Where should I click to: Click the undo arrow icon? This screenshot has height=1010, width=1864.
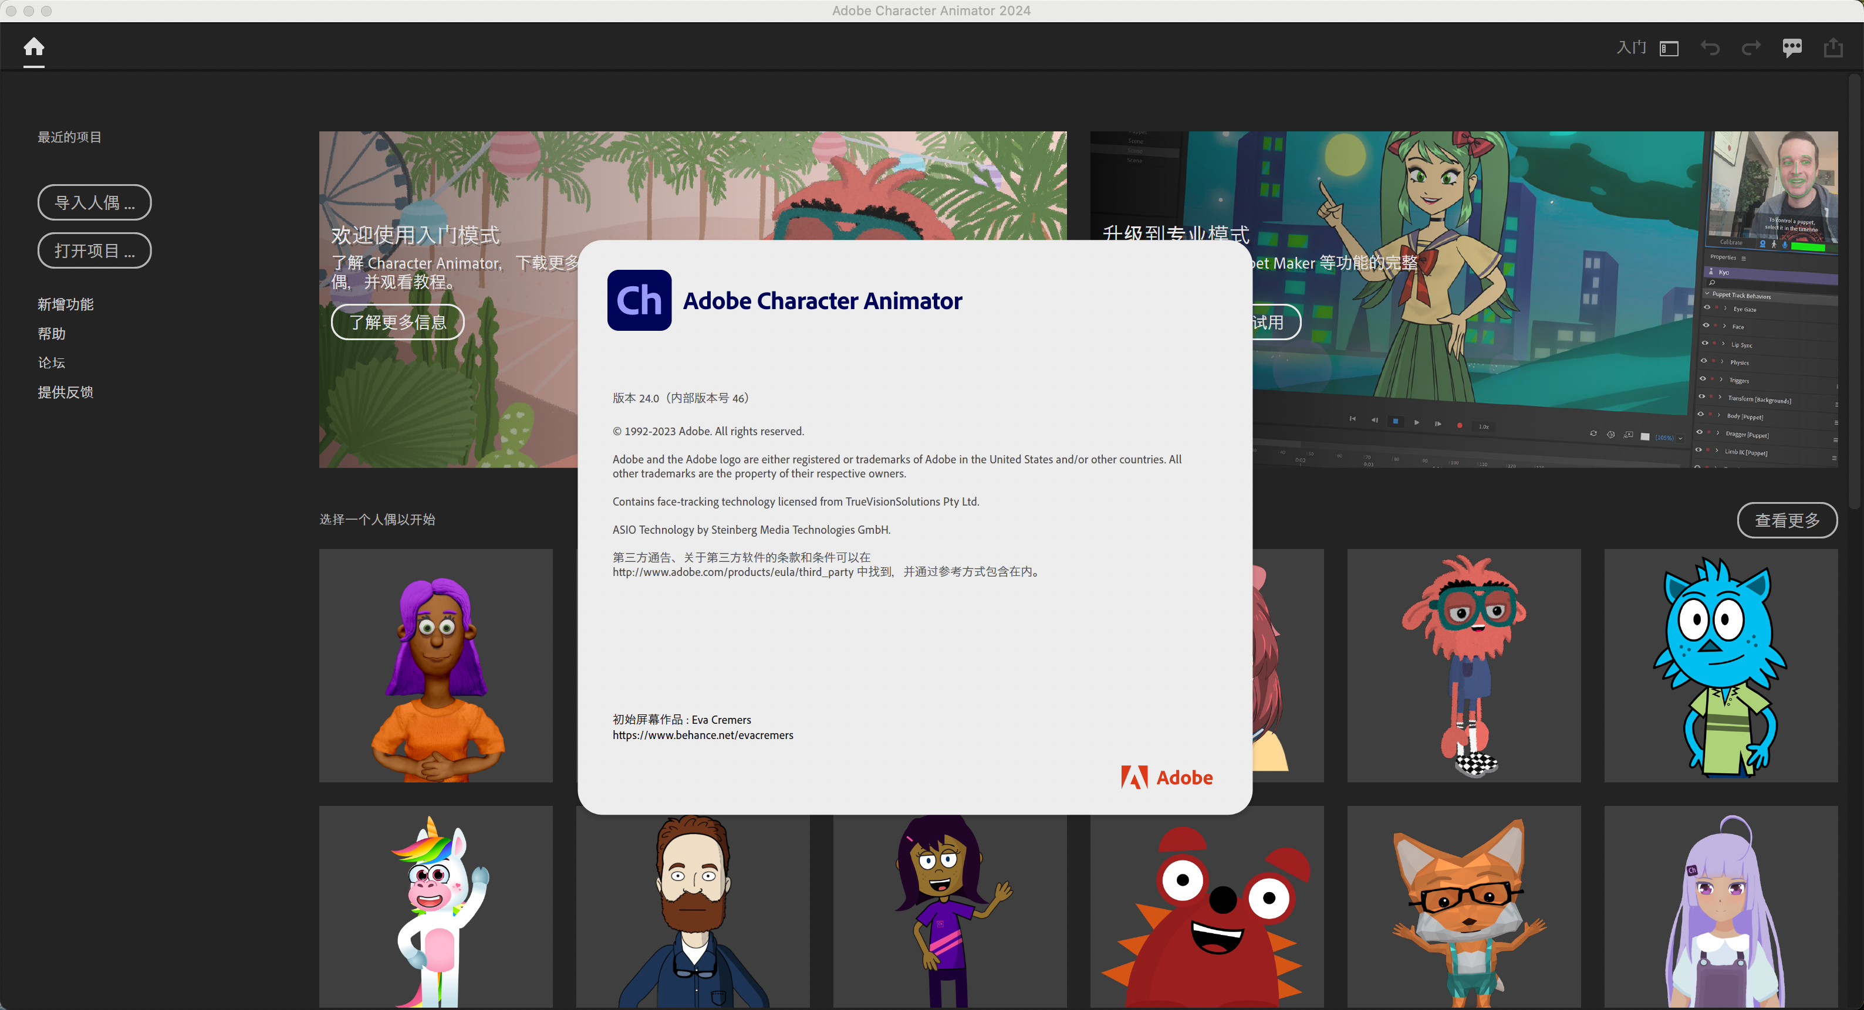coord(1710,49)
